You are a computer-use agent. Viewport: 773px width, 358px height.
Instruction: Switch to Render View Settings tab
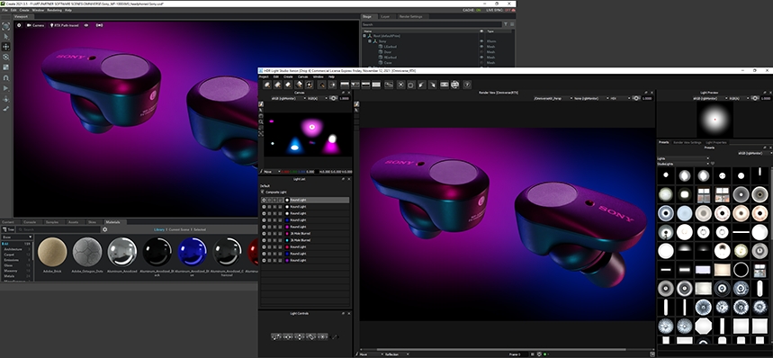(688, 142)
